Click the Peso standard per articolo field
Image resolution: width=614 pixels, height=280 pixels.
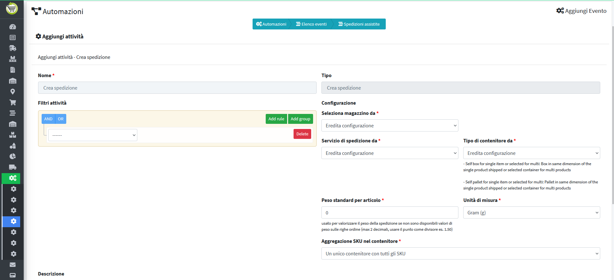390,213
